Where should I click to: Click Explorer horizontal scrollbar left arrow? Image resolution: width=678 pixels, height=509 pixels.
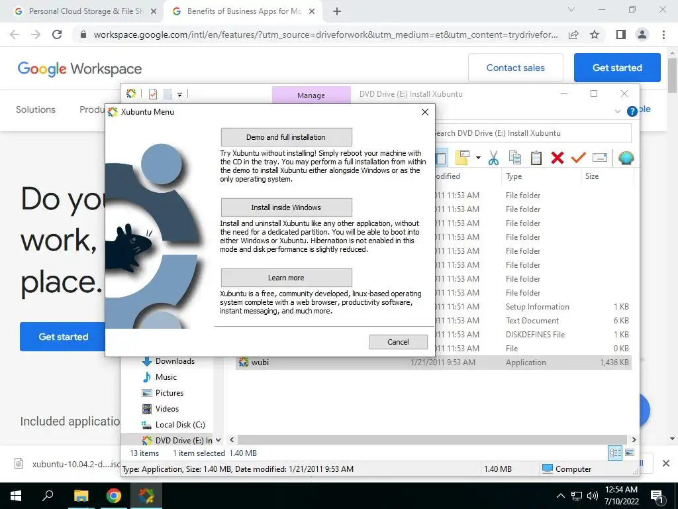pyautogui.click(x=232, y=440)
